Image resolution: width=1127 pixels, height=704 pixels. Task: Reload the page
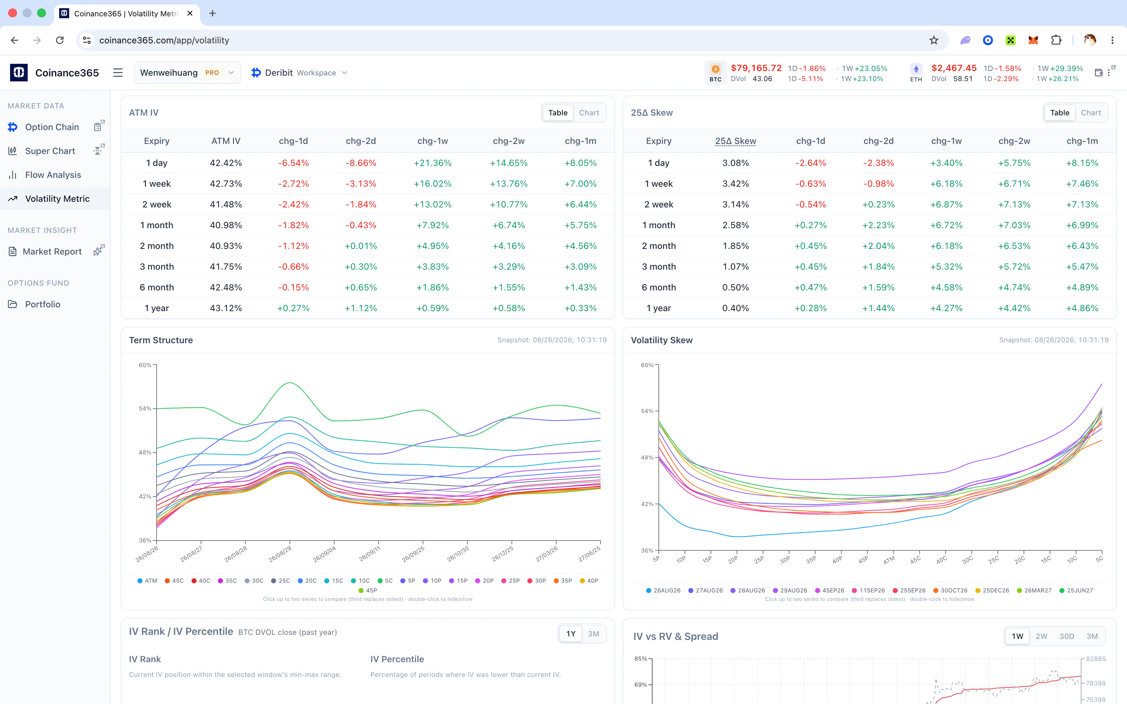60,40
